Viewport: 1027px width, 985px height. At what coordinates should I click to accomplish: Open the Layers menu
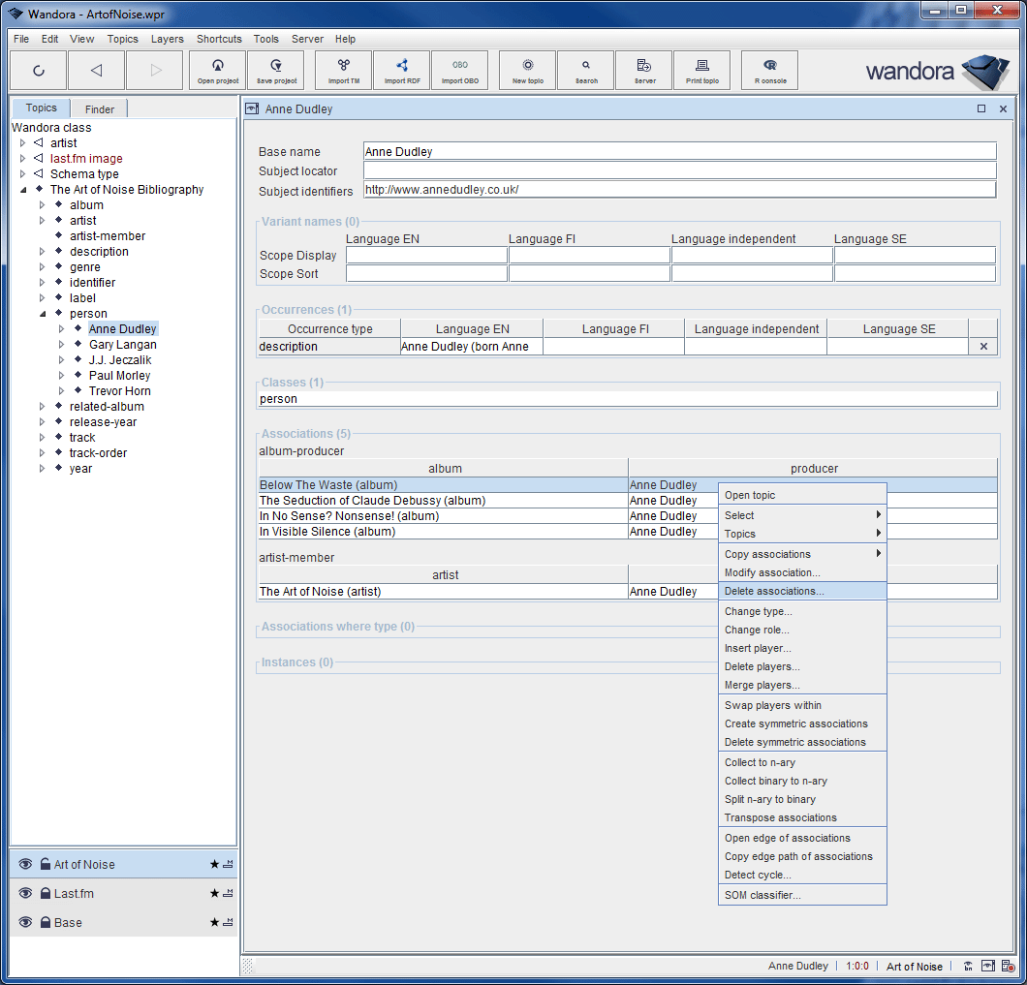(x=167, y=39)
